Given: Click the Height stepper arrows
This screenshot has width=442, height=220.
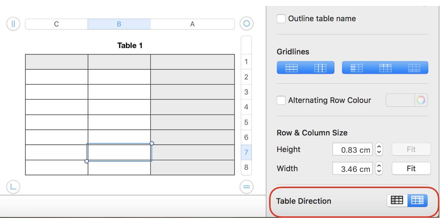Looking at the screenshot, I should tap(379, 149).
